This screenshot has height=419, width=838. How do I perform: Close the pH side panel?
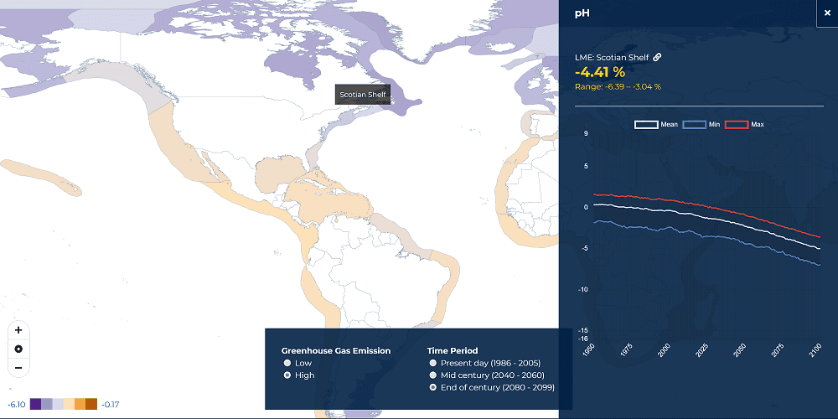click(x=826, y=13)
